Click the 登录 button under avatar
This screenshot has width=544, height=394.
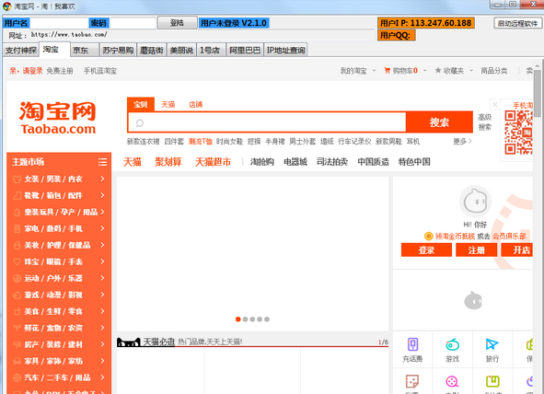tap(426, 249)
